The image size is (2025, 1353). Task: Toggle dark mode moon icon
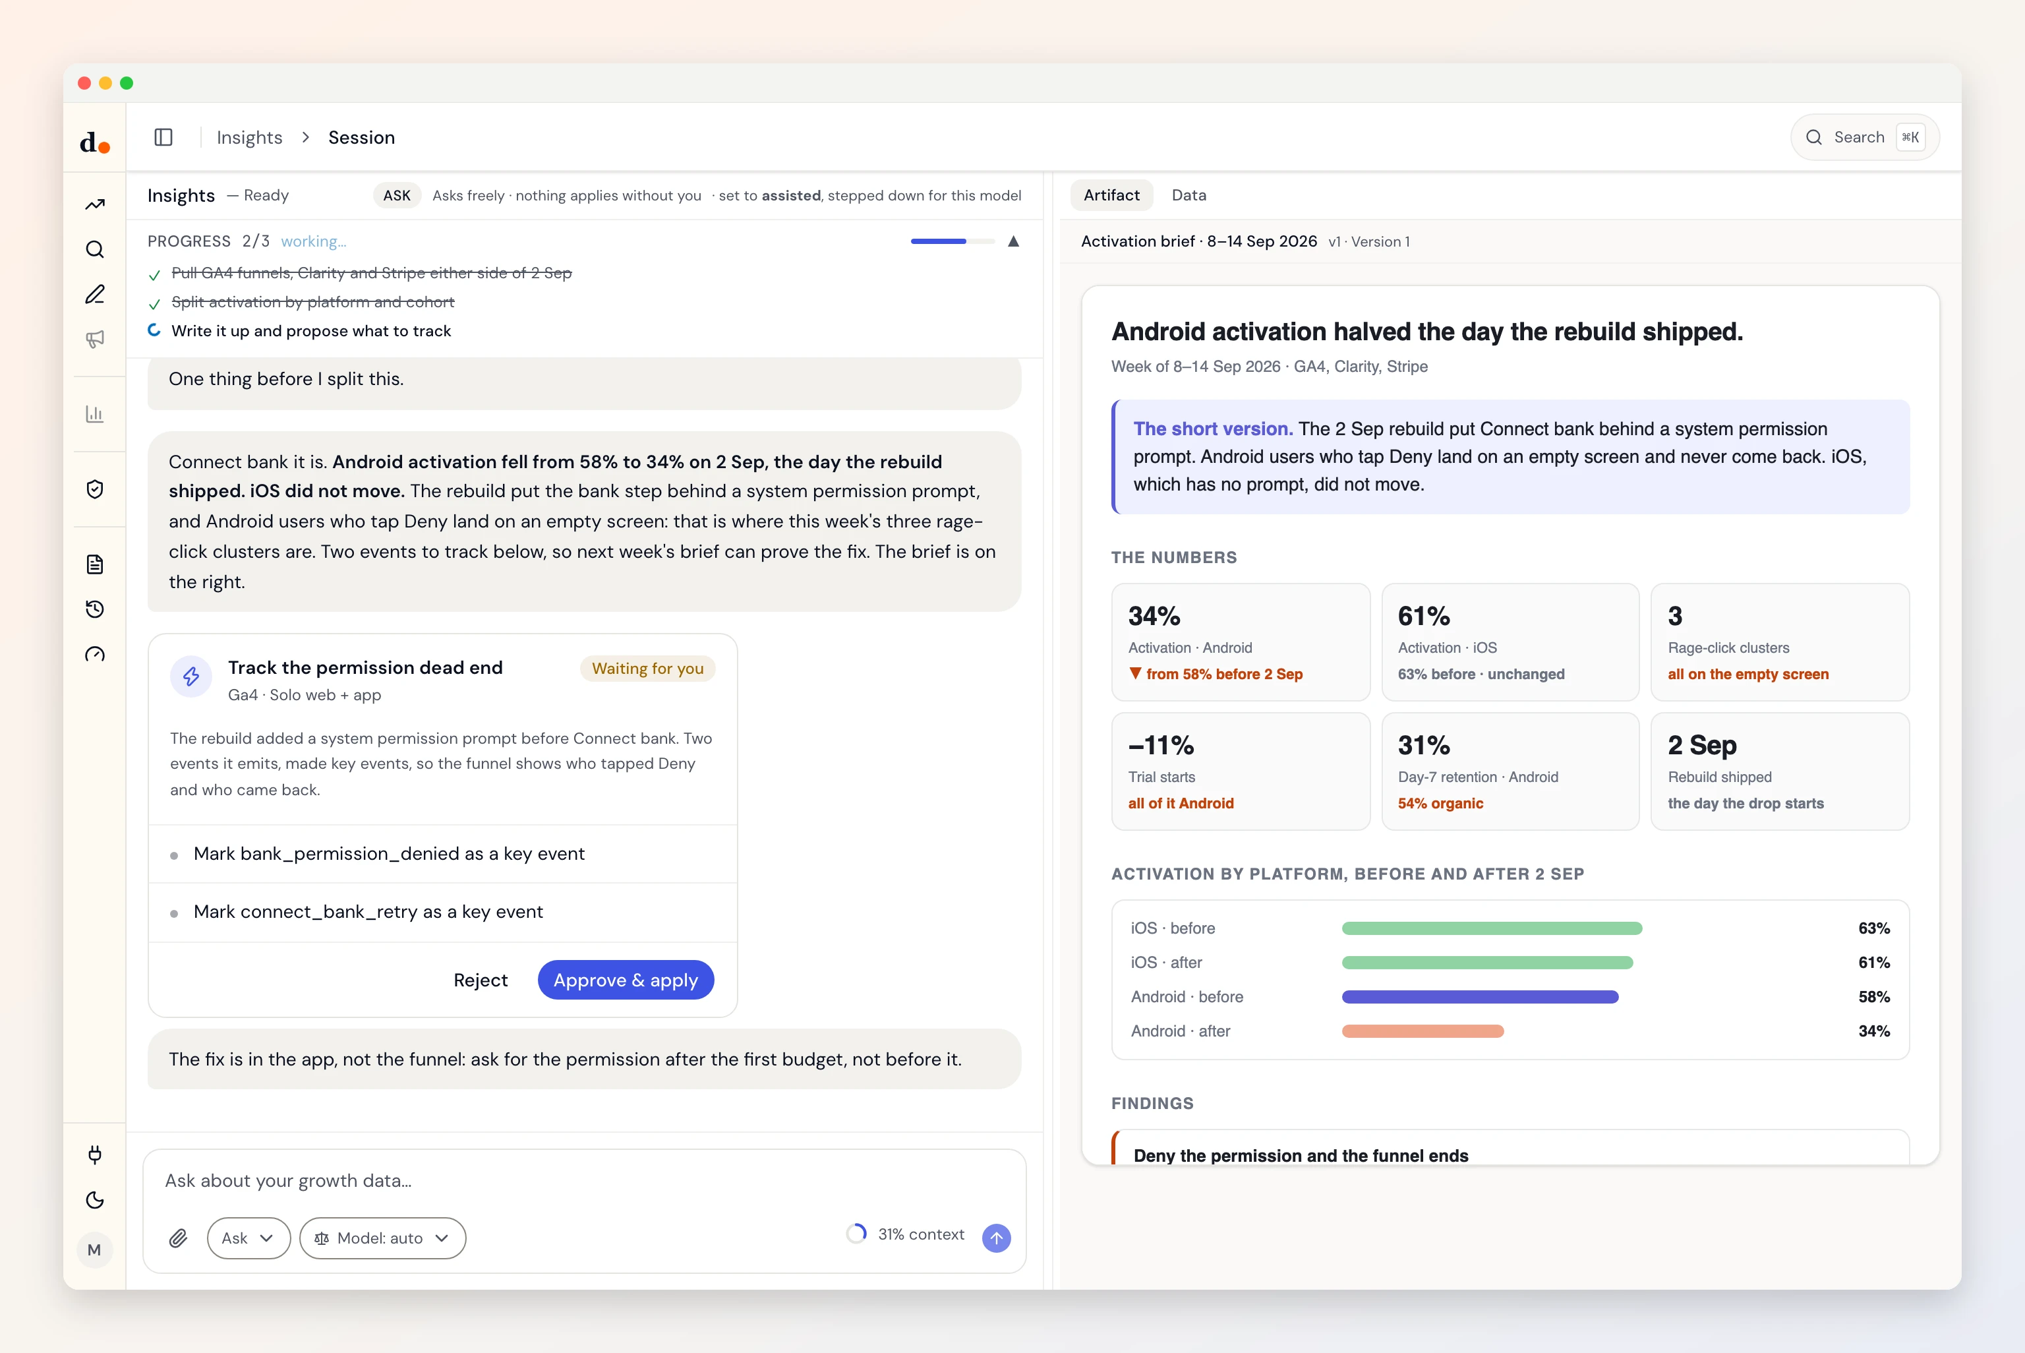tap(95, 1200)
